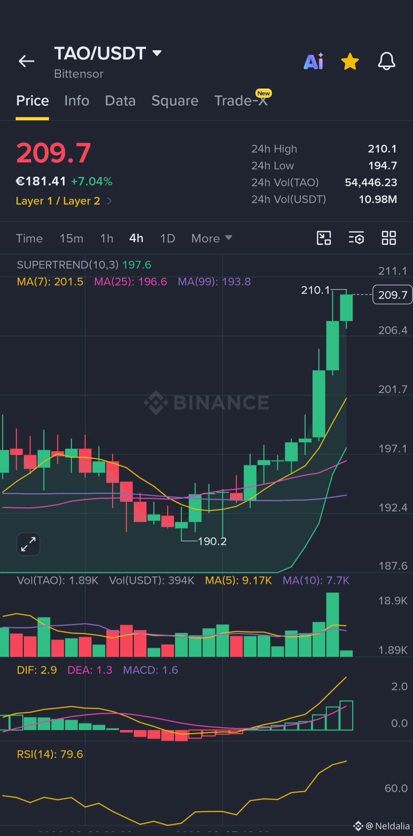Click the 24h Vol(USDT) value 10.98M
This screenshot has width=413, height=836.
click(x=378, y=199)
